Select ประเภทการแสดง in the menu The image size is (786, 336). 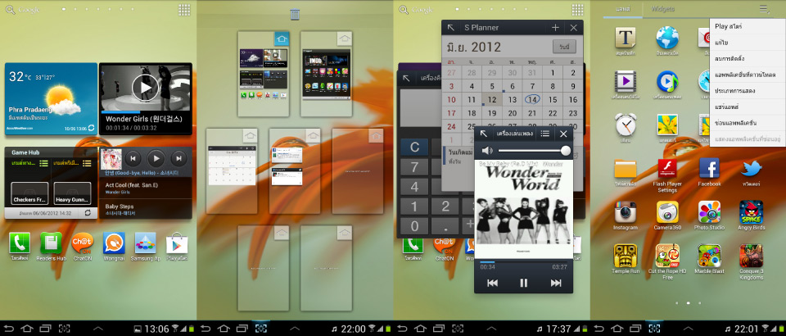[748, 91]
